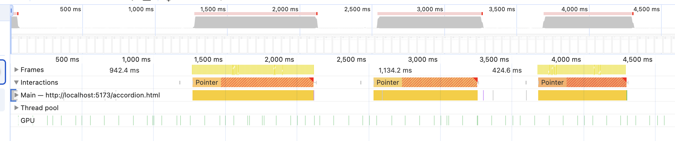Click the GPU track label
The image size is (675, 141).
click(x=28, y=121)
